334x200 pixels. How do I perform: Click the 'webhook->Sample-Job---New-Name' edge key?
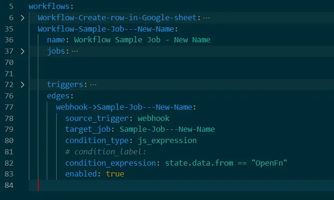[124, 107]
